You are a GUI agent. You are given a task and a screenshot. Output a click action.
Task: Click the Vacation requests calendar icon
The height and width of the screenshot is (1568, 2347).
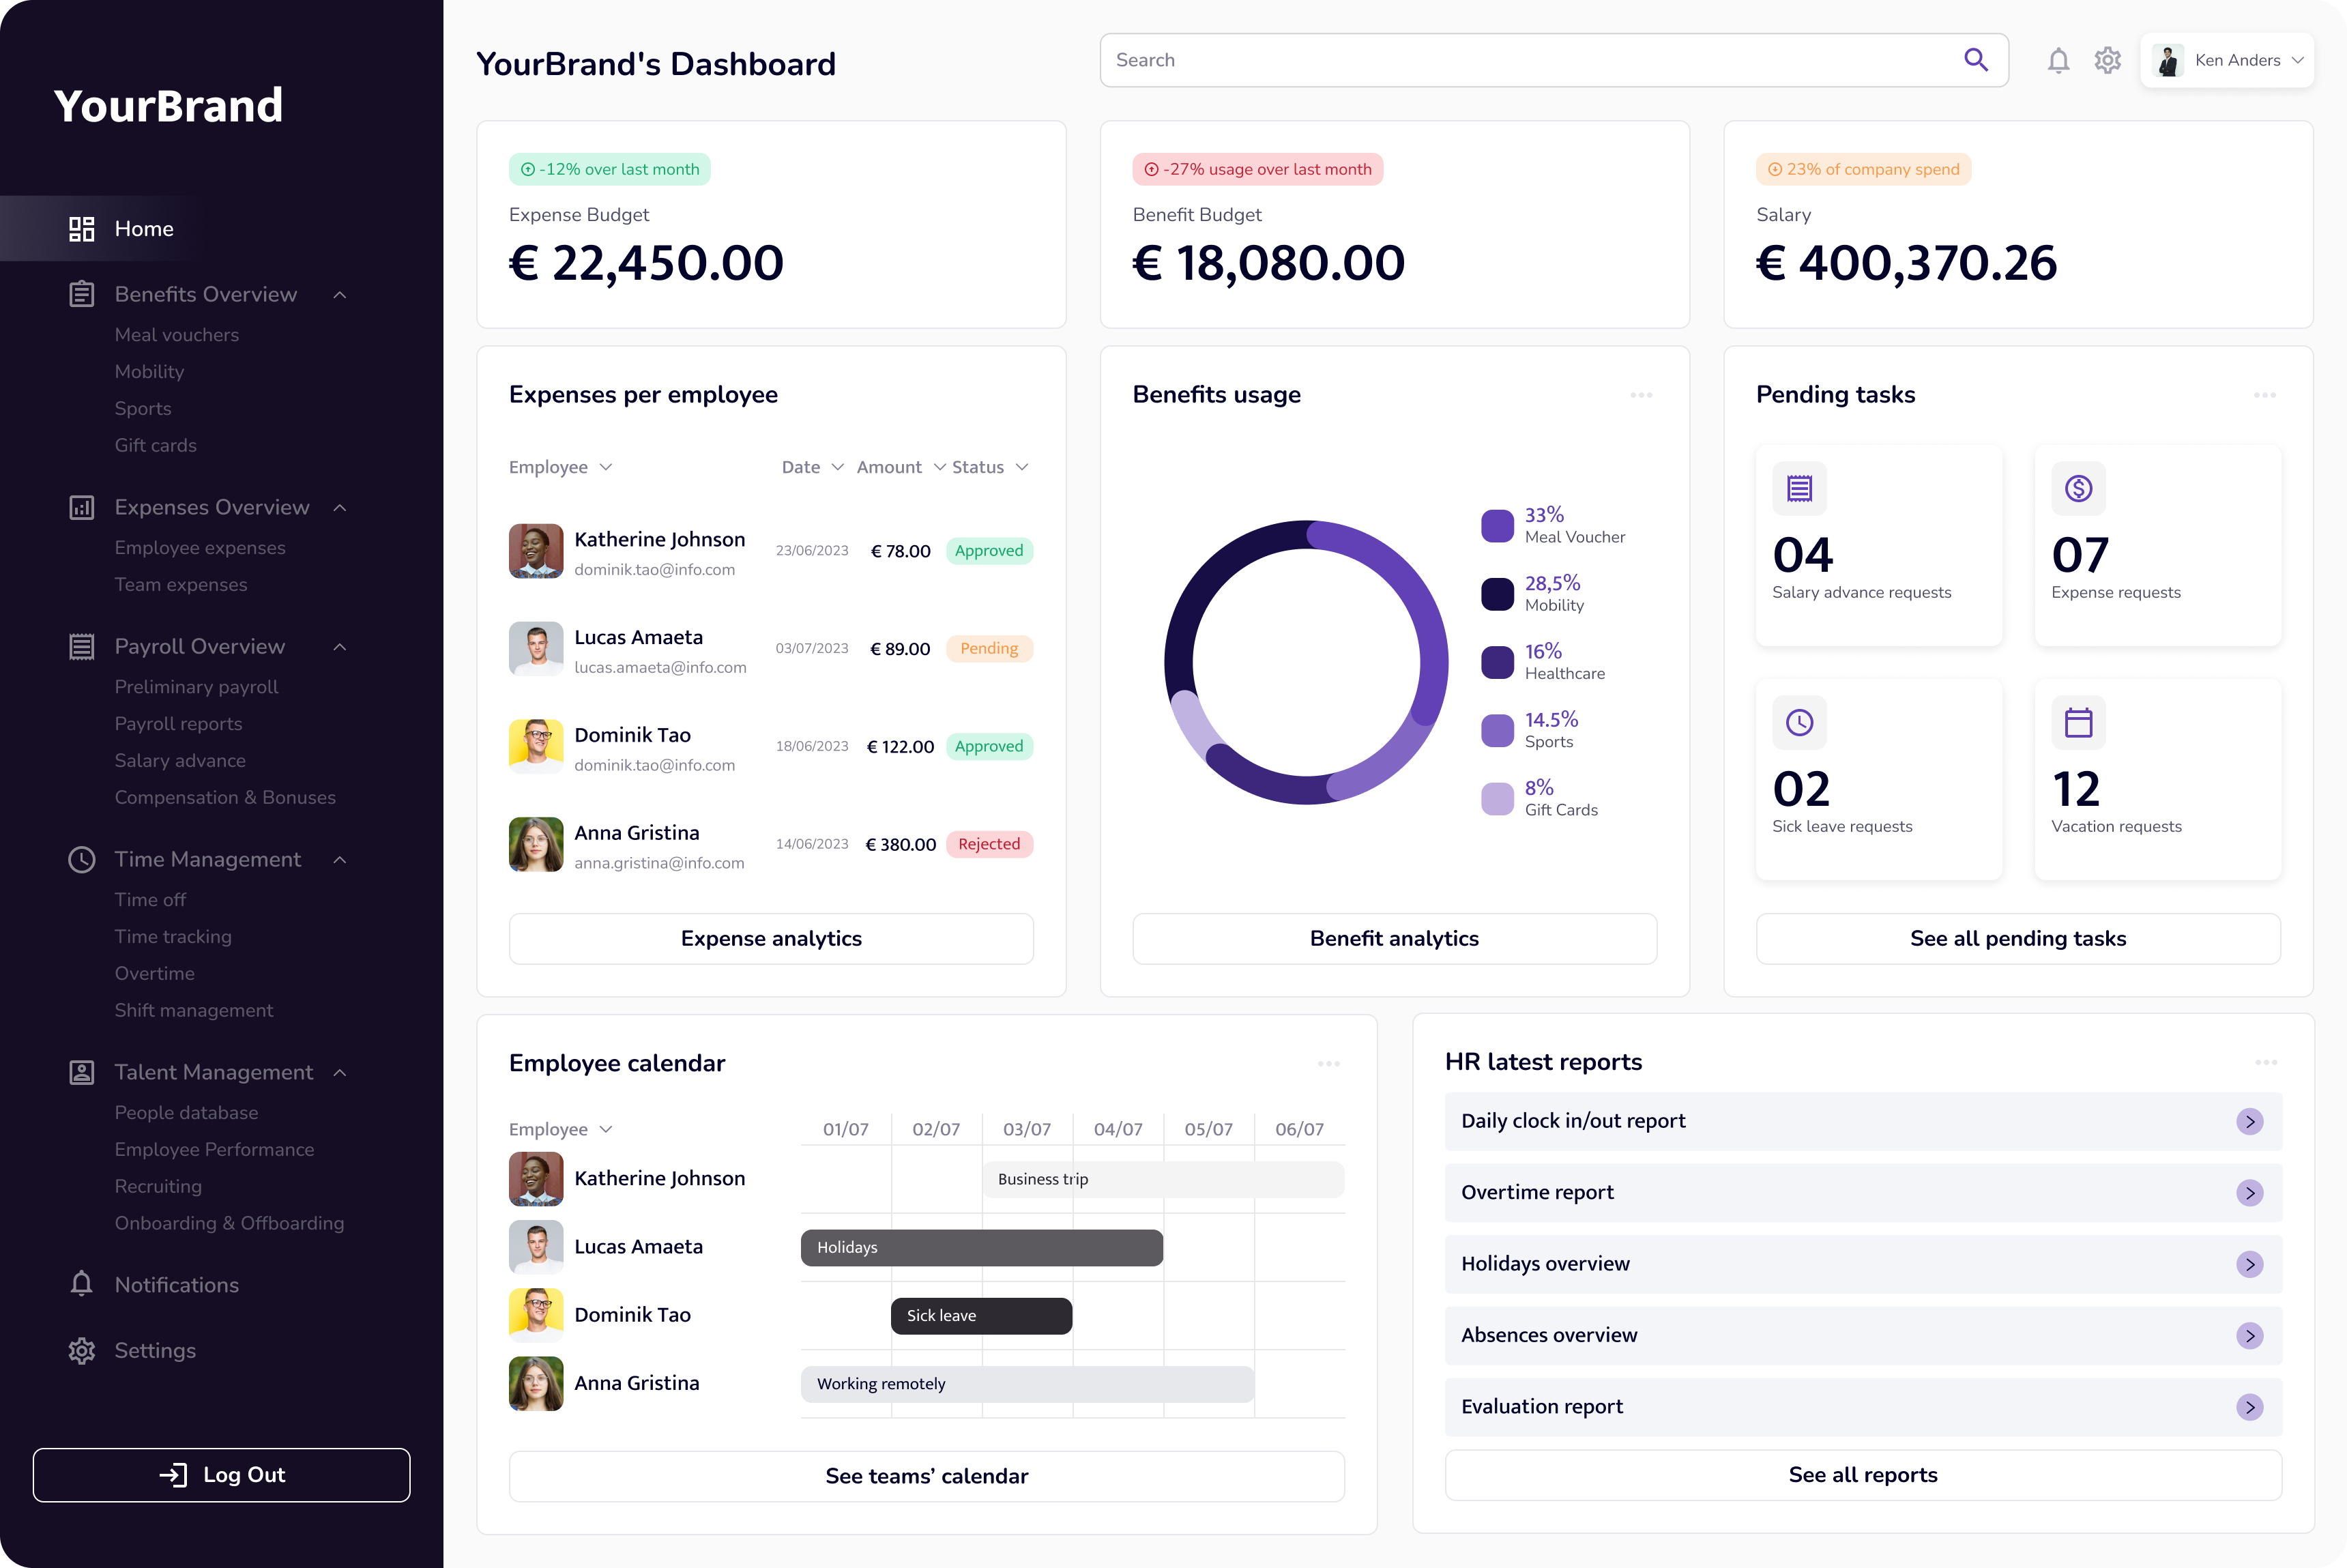tap(2078, 723)
